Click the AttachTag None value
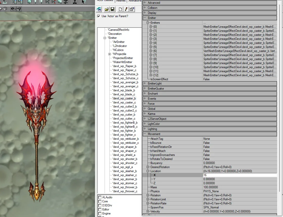This screenshot has width=283, height=217. pyautogui.click(x=206, y=139)
